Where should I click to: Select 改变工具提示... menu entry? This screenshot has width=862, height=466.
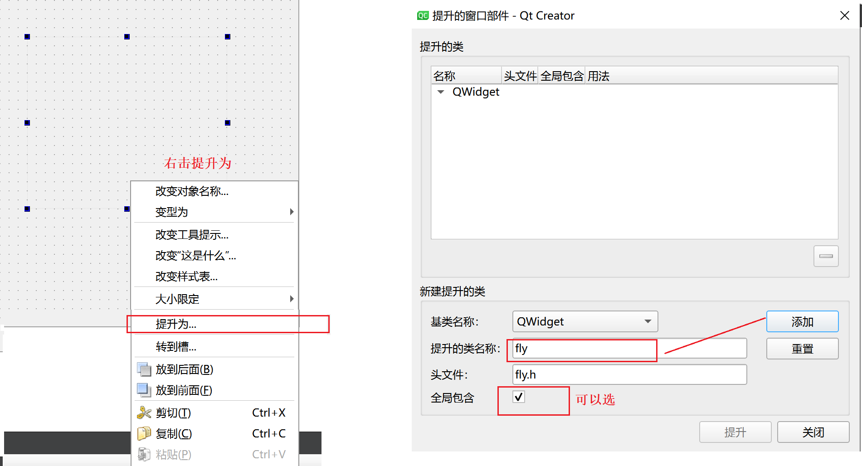[x=214, y=234]
